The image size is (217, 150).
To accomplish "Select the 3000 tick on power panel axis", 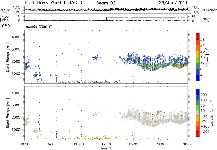I will [16, 49].
